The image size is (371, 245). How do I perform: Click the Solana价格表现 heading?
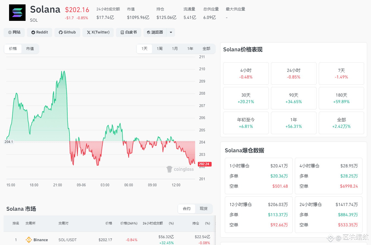243,50
